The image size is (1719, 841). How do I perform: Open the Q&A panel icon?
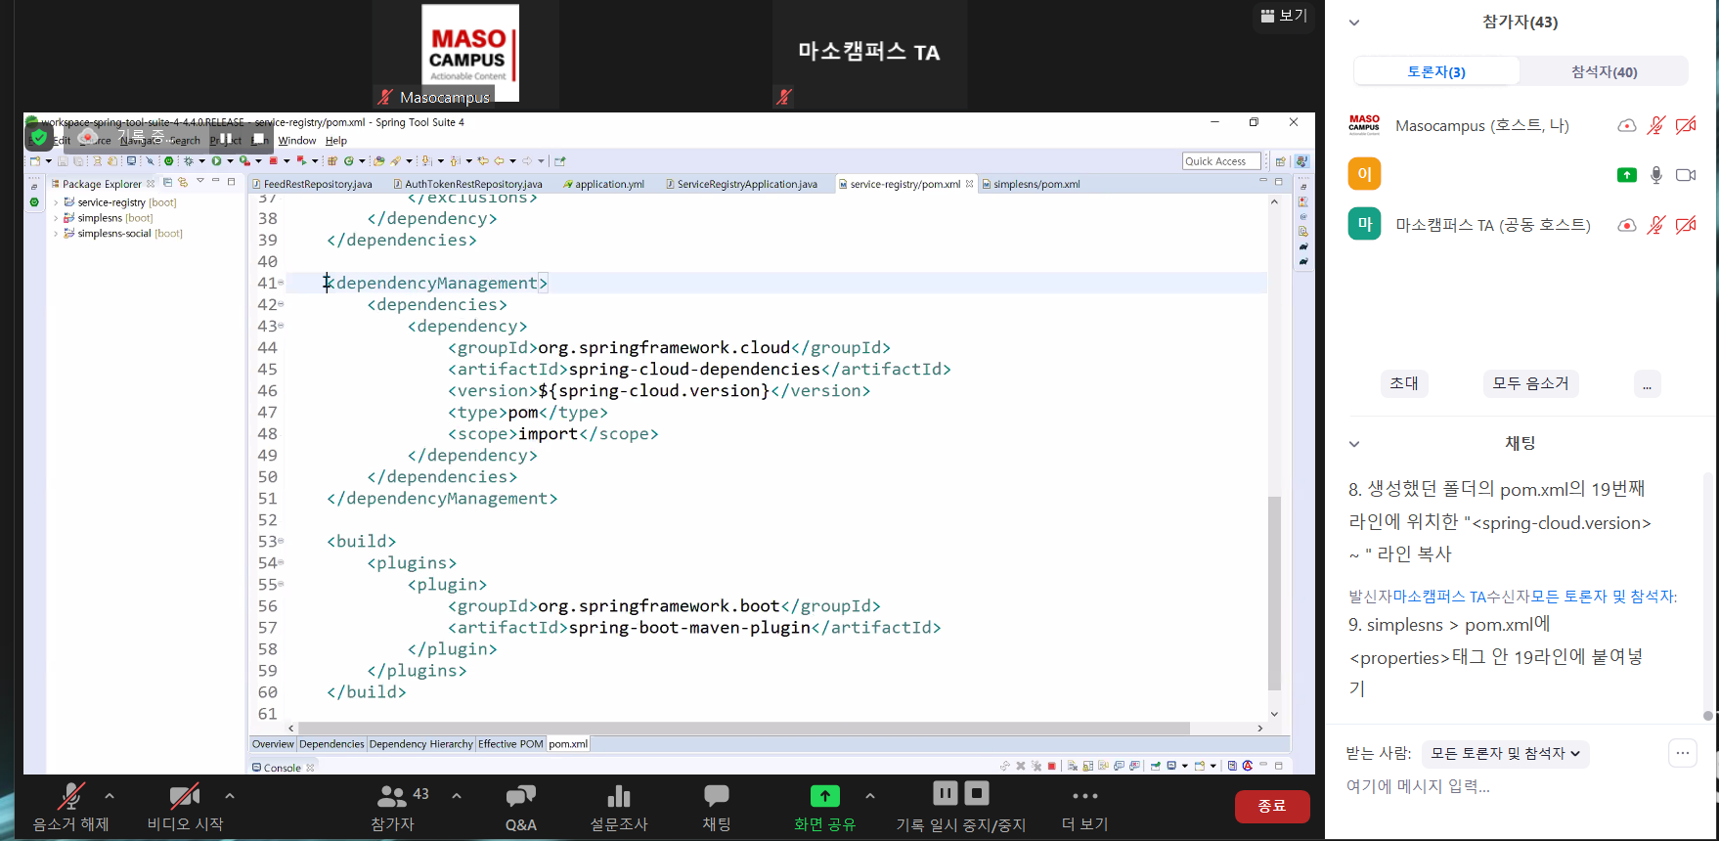[520, 797]
